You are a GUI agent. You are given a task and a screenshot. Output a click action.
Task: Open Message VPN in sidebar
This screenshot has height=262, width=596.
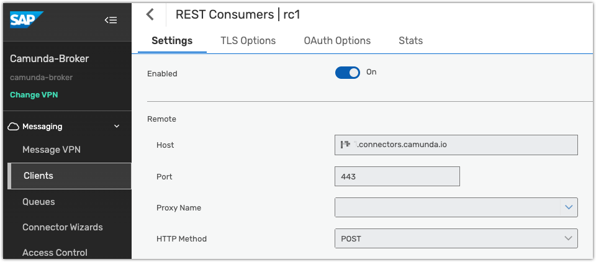tap(52, 150)
